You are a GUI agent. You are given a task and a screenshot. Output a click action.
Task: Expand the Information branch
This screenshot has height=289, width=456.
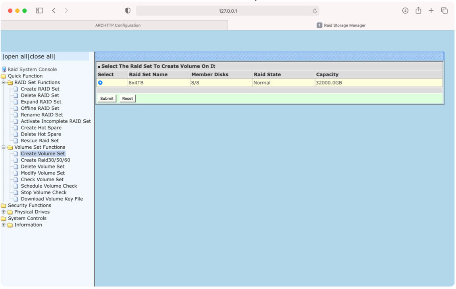point(3,225)
